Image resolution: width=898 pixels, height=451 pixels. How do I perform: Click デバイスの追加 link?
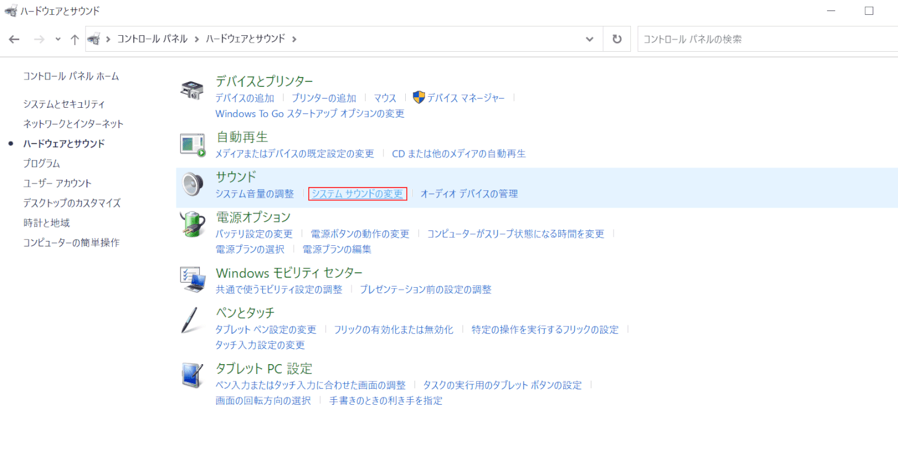coord(245,98)
